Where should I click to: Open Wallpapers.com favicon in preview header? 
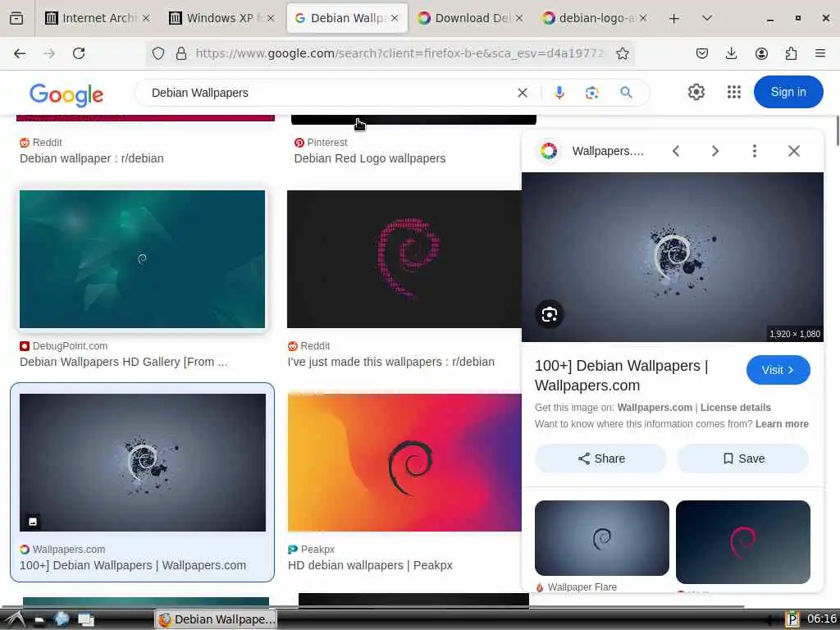click(x=549, y=151)
